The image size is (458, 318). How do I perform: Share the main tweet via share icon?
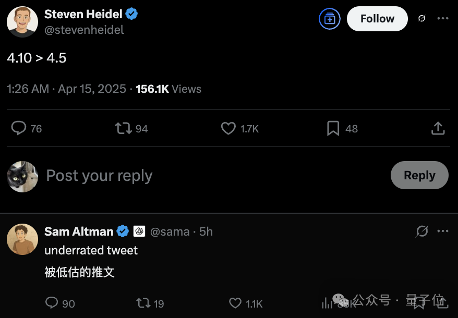(x=438, y=128)
